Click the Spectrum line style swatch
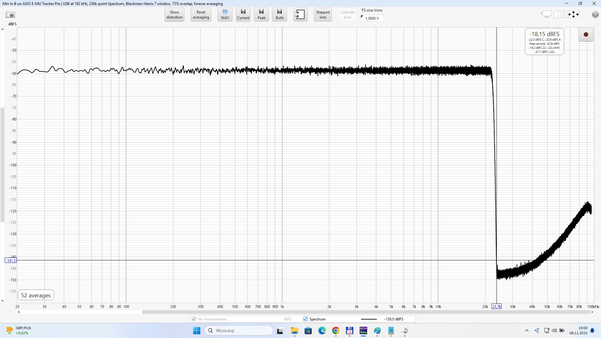The width and height of the screenshot is (601, 338). coord(369,319)
